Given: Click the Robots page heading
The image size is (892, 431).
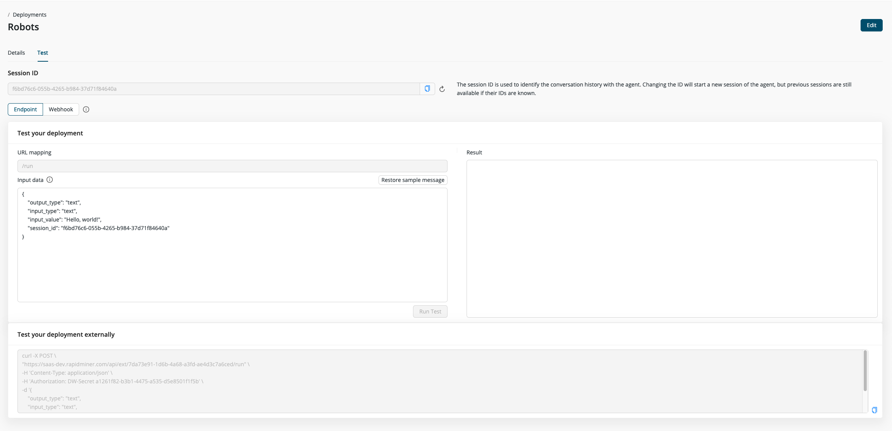Looking at the screenshot, I should coord(23,27).
